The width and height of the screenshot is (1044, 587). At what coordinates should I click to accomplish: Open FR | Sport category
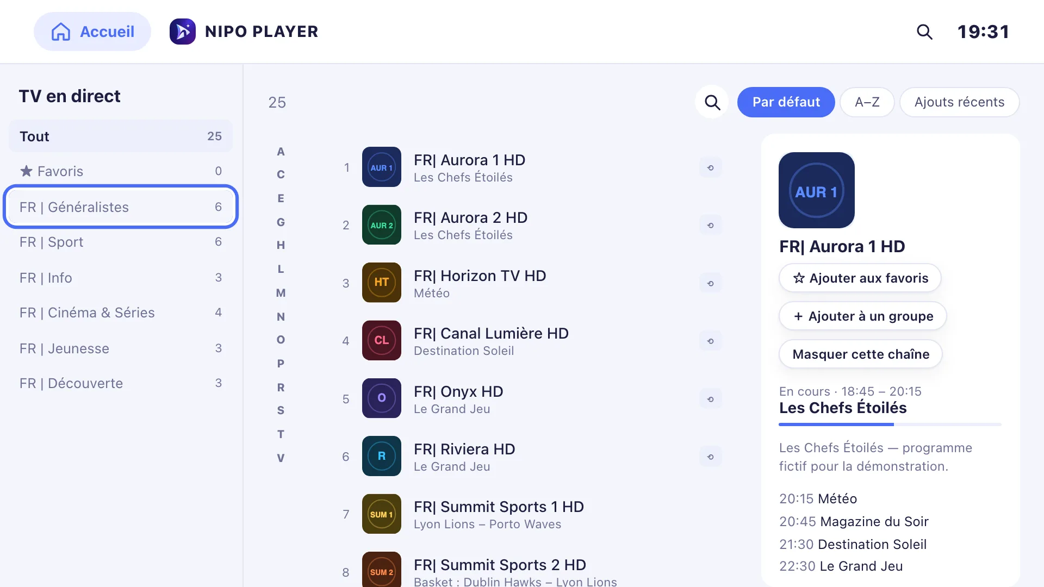[121, 242]
